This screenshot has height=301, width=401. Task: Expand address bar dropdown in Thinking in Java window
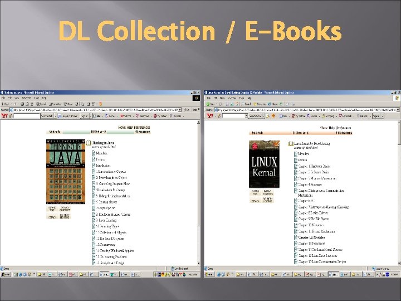pos(180,110)
